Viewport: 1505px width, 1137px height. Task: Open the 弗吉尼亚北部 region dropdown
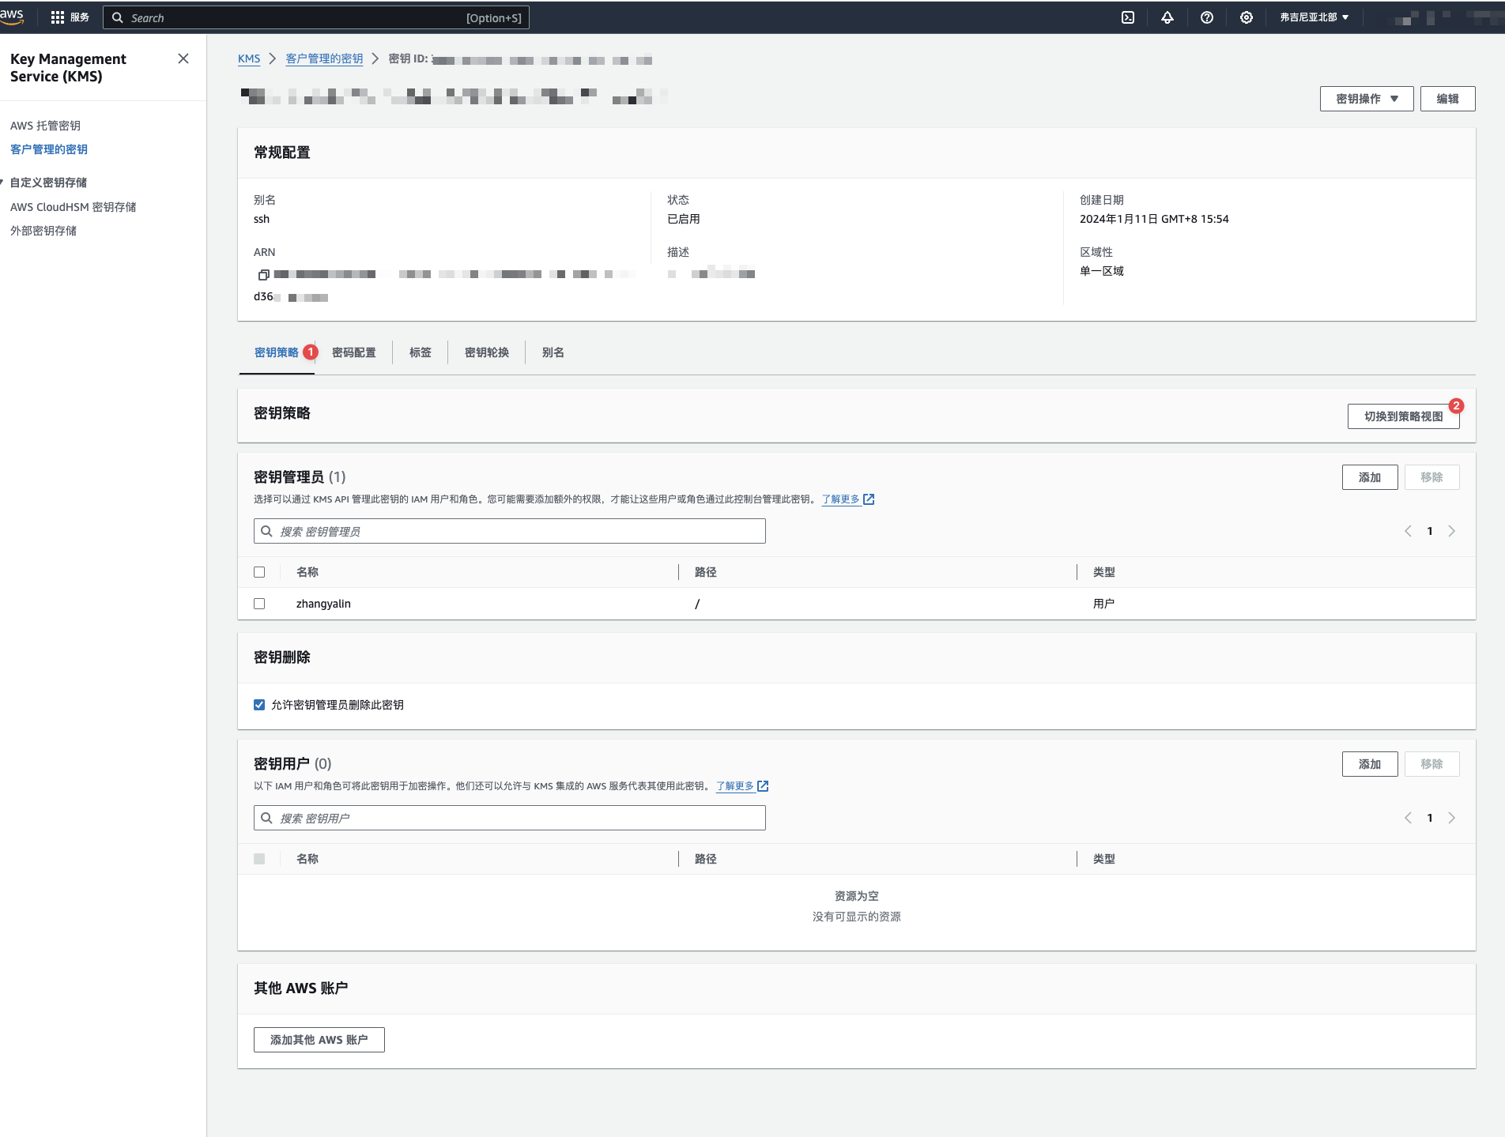pyautogui.click(x=1315, y=17)
